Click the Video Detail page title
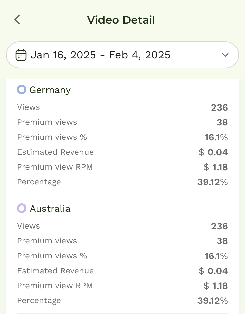Viewport: 245px width, 314px height. (x=121, y=20)
